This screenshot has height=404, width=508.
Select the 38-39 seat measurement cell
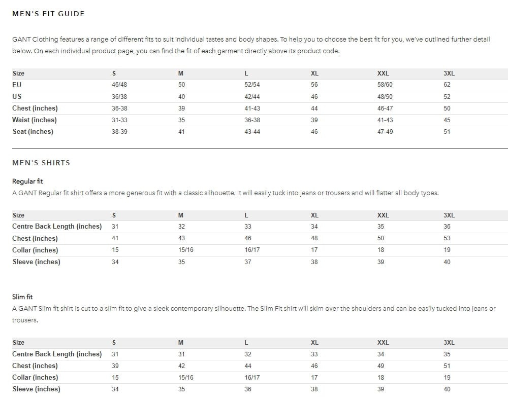pos(119,132)
